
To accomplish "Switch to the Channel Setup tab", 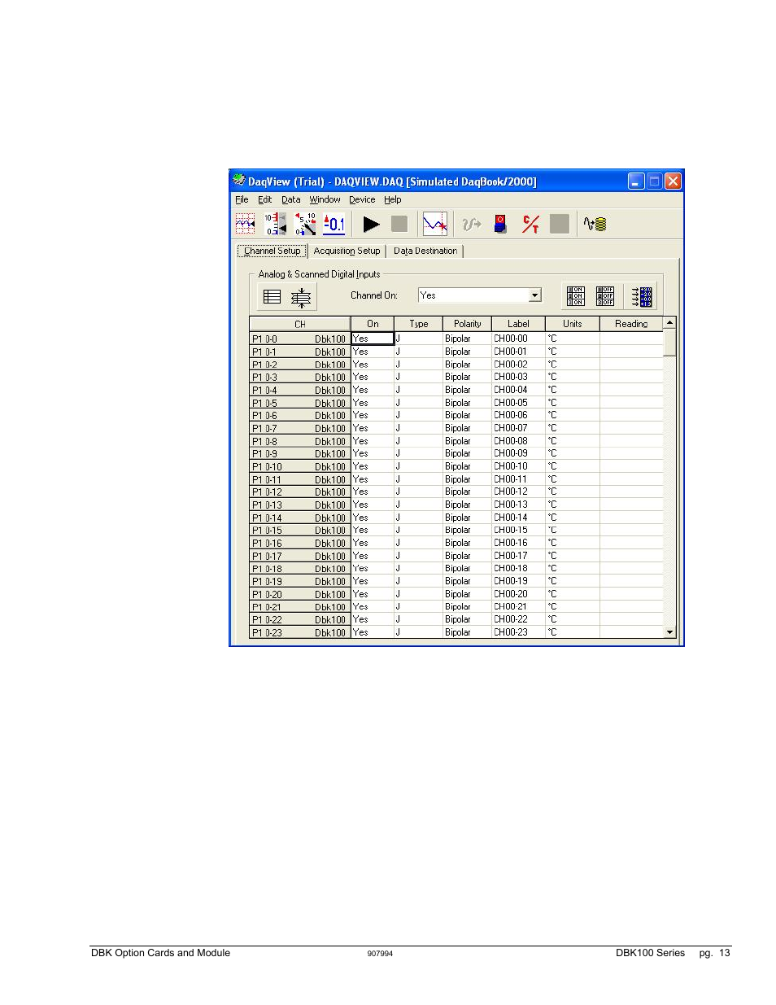I will pos(272,251).
